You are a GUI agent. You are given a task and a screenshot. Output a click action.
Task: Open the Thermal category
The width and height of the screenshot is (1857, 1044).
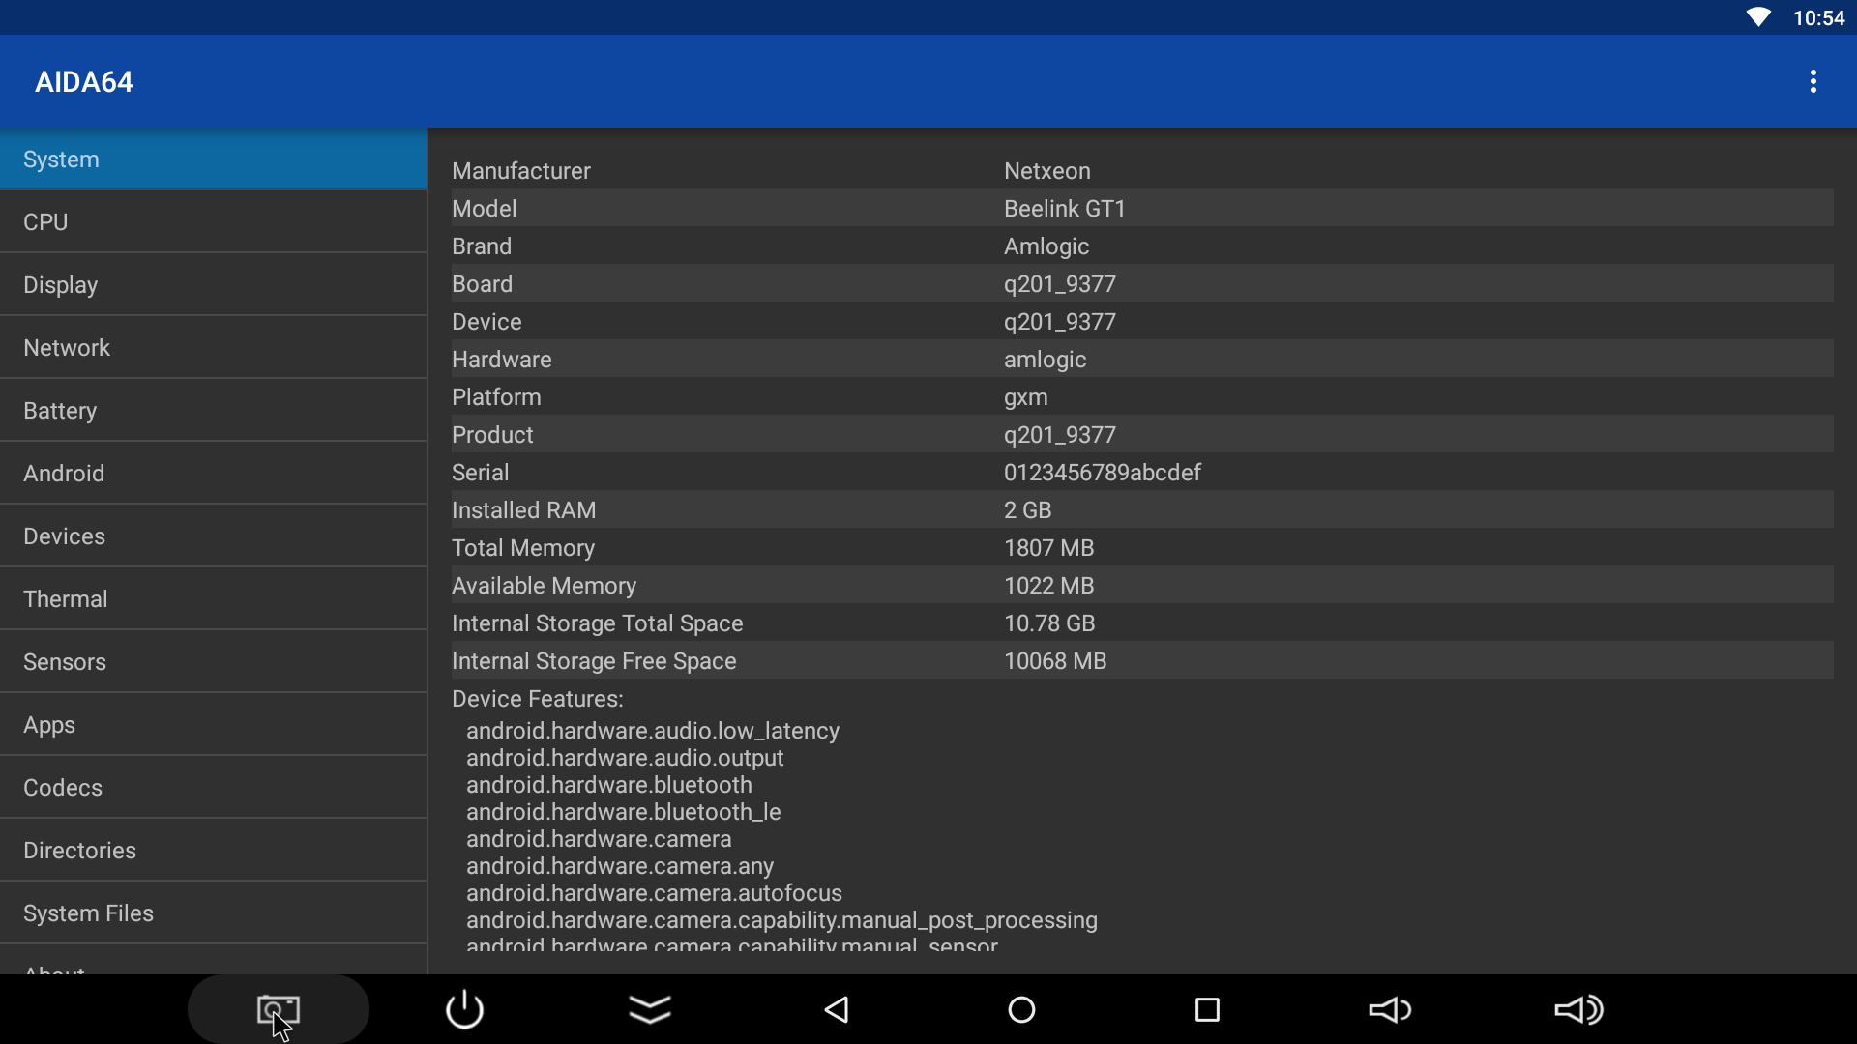(x=214, y=599)
